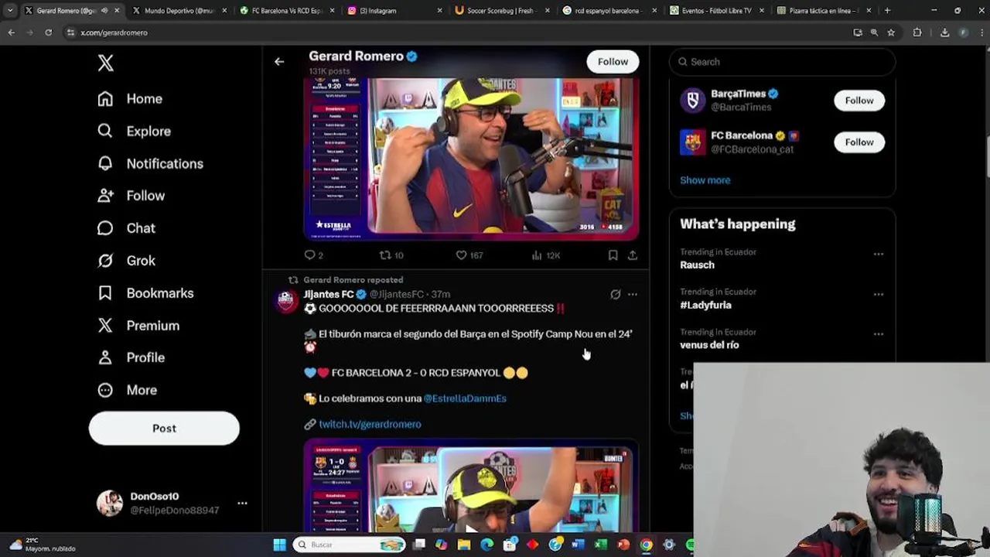Open Explore in X sidebar
The width and height of the screenshot is (990, 557).
(134, 132)
